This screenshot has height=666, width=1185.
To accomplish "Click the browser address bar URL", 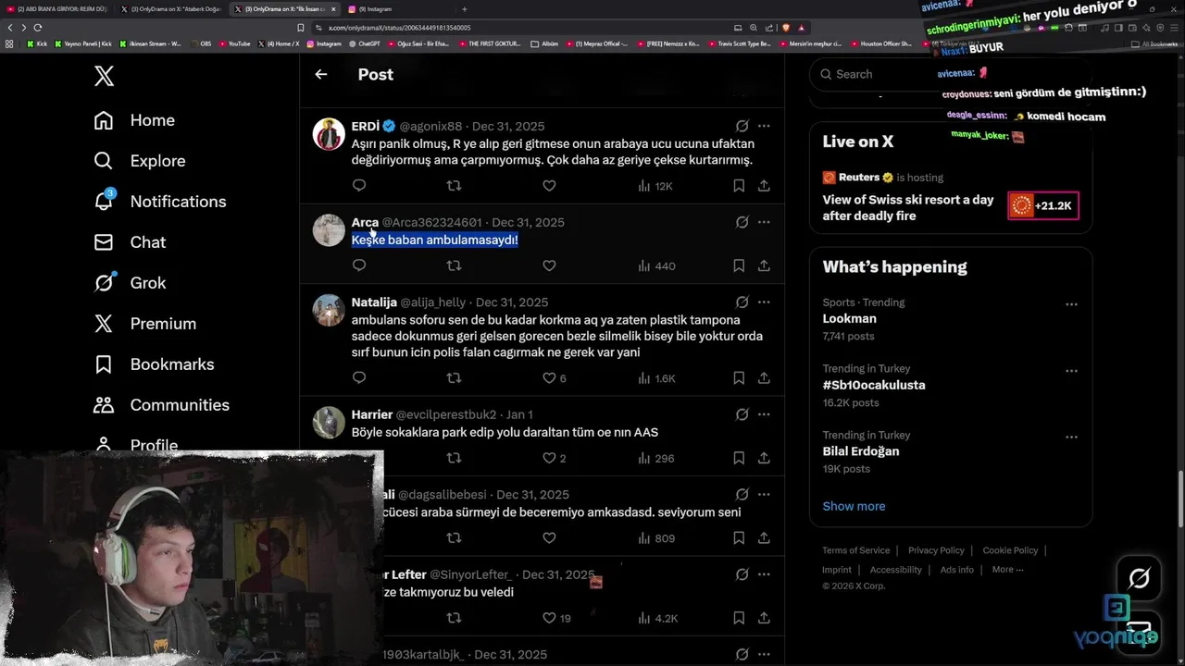I will 399,28.
